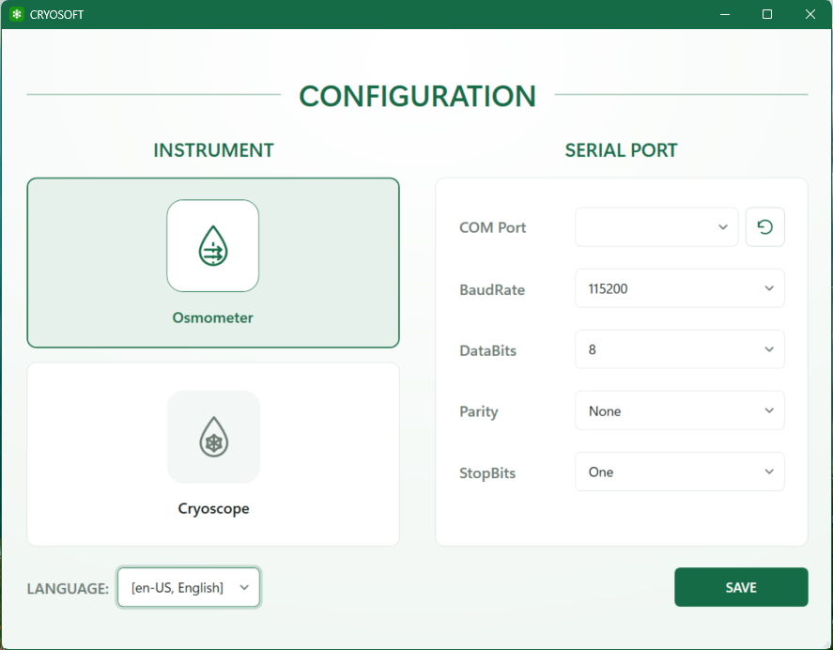The image size is (833, 650).
Task: Click the SERIAL PORT heading
Action: point(621,150)
